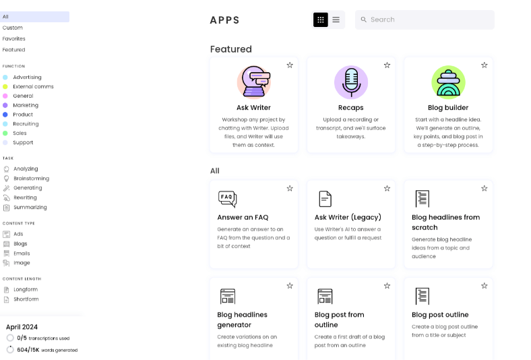The image size is (531, 360).
Task: Star the Answer an FAQ card
Action: pos(290,188)
